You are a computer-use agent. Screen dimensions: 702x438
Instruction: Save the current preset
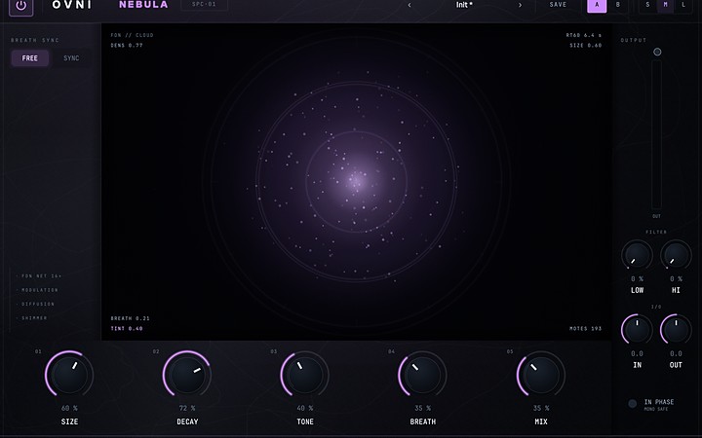click(558, 5)
